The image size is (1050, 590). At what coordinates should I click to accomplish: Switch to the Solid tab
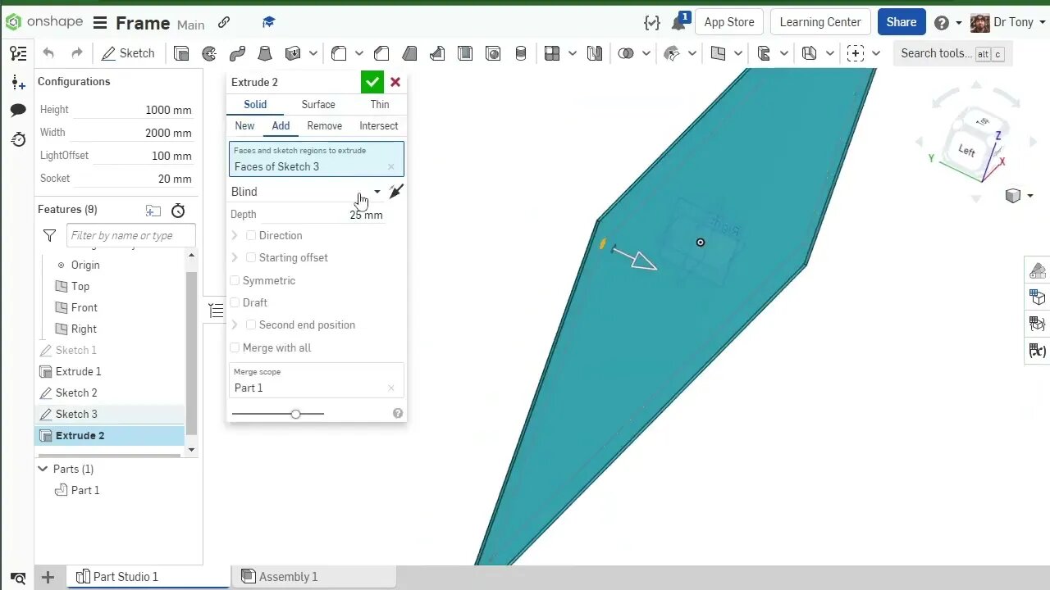(x=255, y=104)
